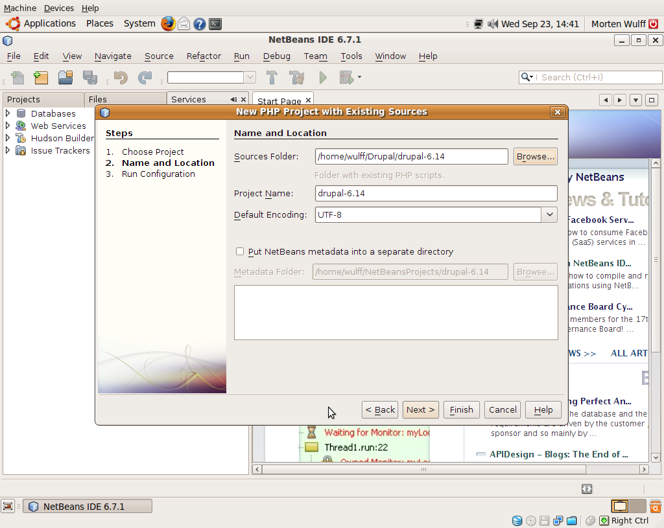Switch to the Files tab

pyautogui.click(x=125, y=99)
